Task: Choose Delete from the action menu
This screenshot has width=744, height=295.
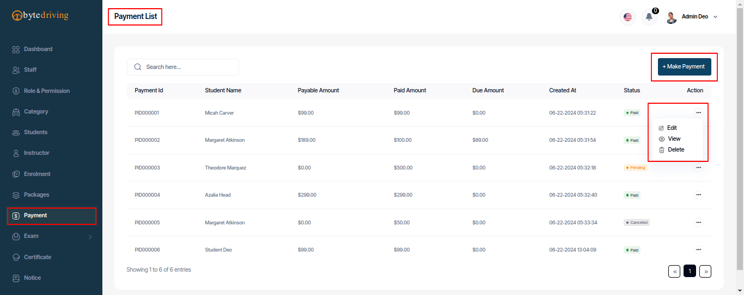Action: [672, 150]
